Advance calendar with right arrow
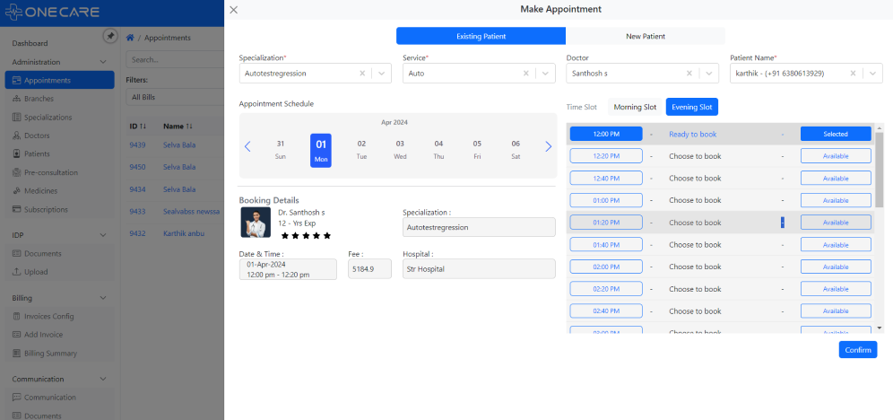 [548, 146]
